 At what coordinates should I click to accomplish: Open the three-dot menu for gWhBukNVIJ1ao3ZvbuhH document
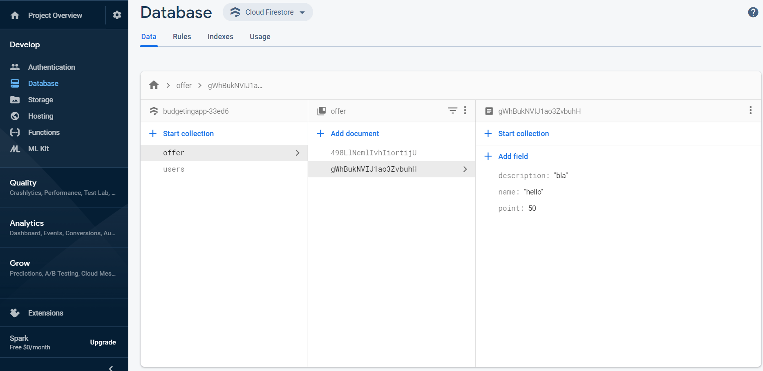750,110
